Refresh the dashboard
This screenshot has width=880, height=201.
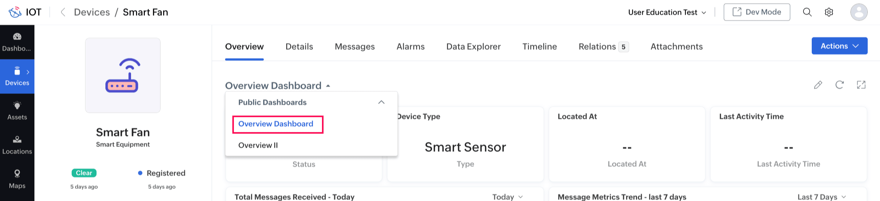839,85
